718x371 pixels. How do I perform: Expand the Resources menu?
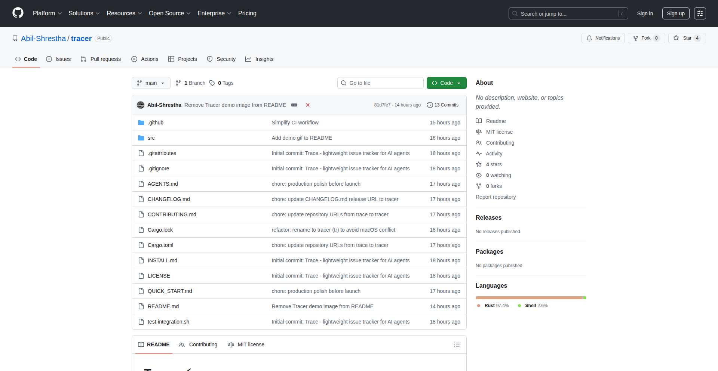click(x=124, y=13)
